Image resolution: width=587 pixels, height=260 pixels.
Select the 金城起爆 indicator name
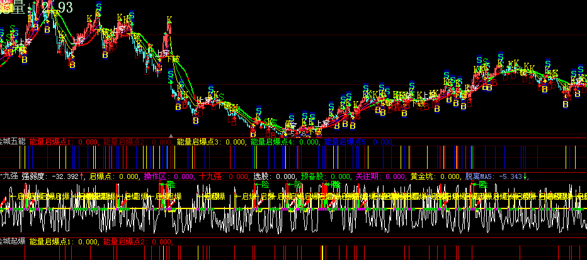(13, 241)
